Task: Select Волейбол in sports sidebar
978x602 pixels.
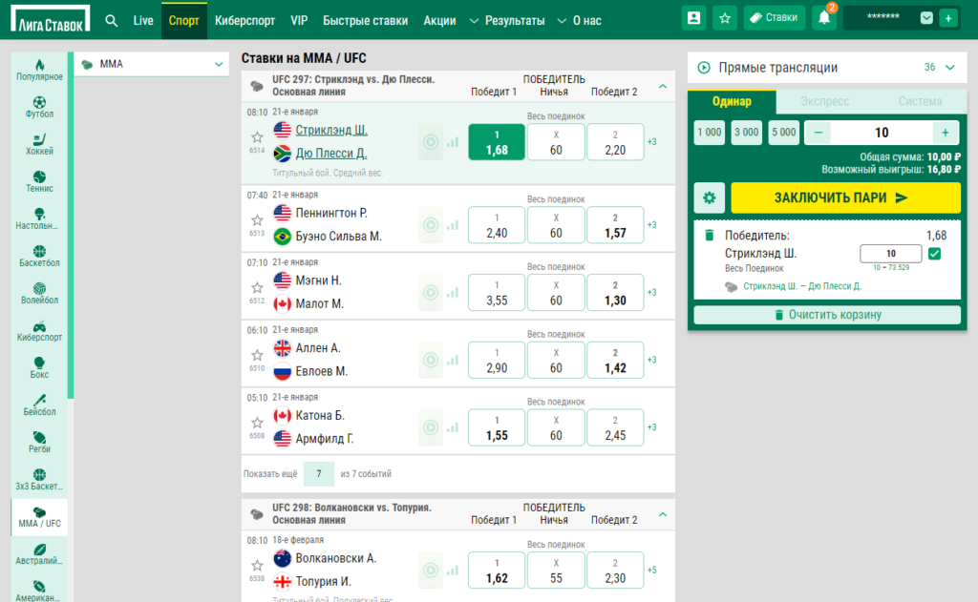Action: pyautogui.click(x=39, y=294)
